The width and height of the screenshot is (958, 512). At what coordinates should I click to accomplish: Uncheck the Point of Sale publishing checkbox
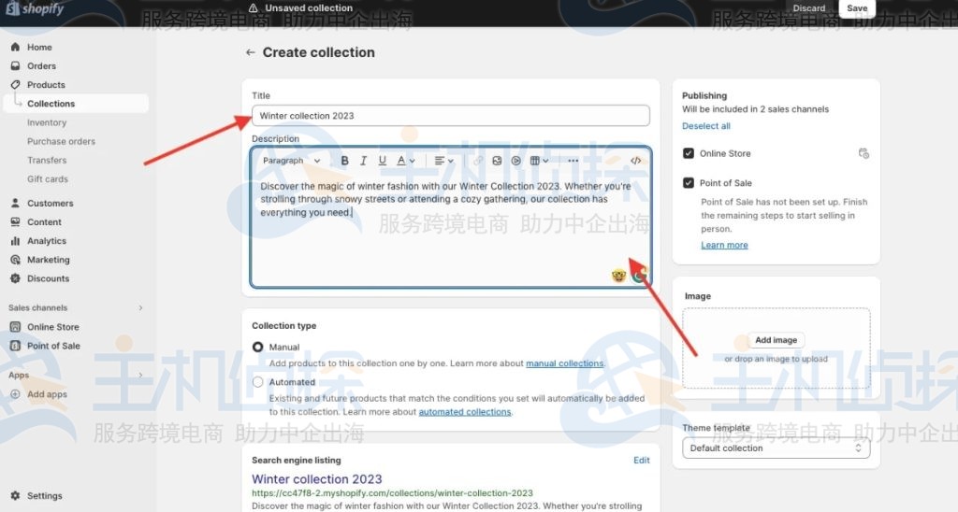pyautogui.click(x=688, y=182)
